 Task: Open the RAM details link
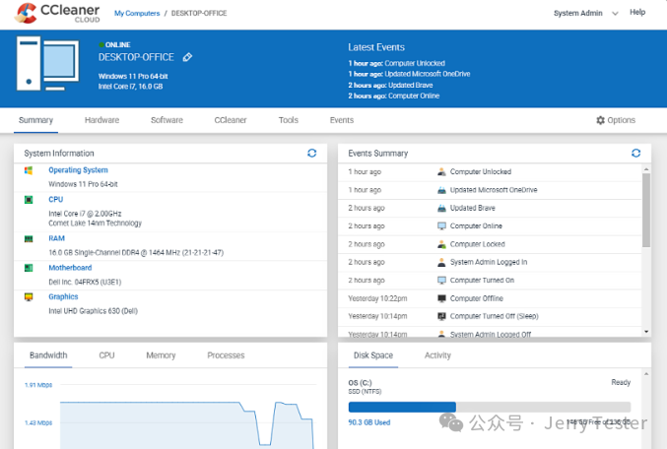(56, 238)
